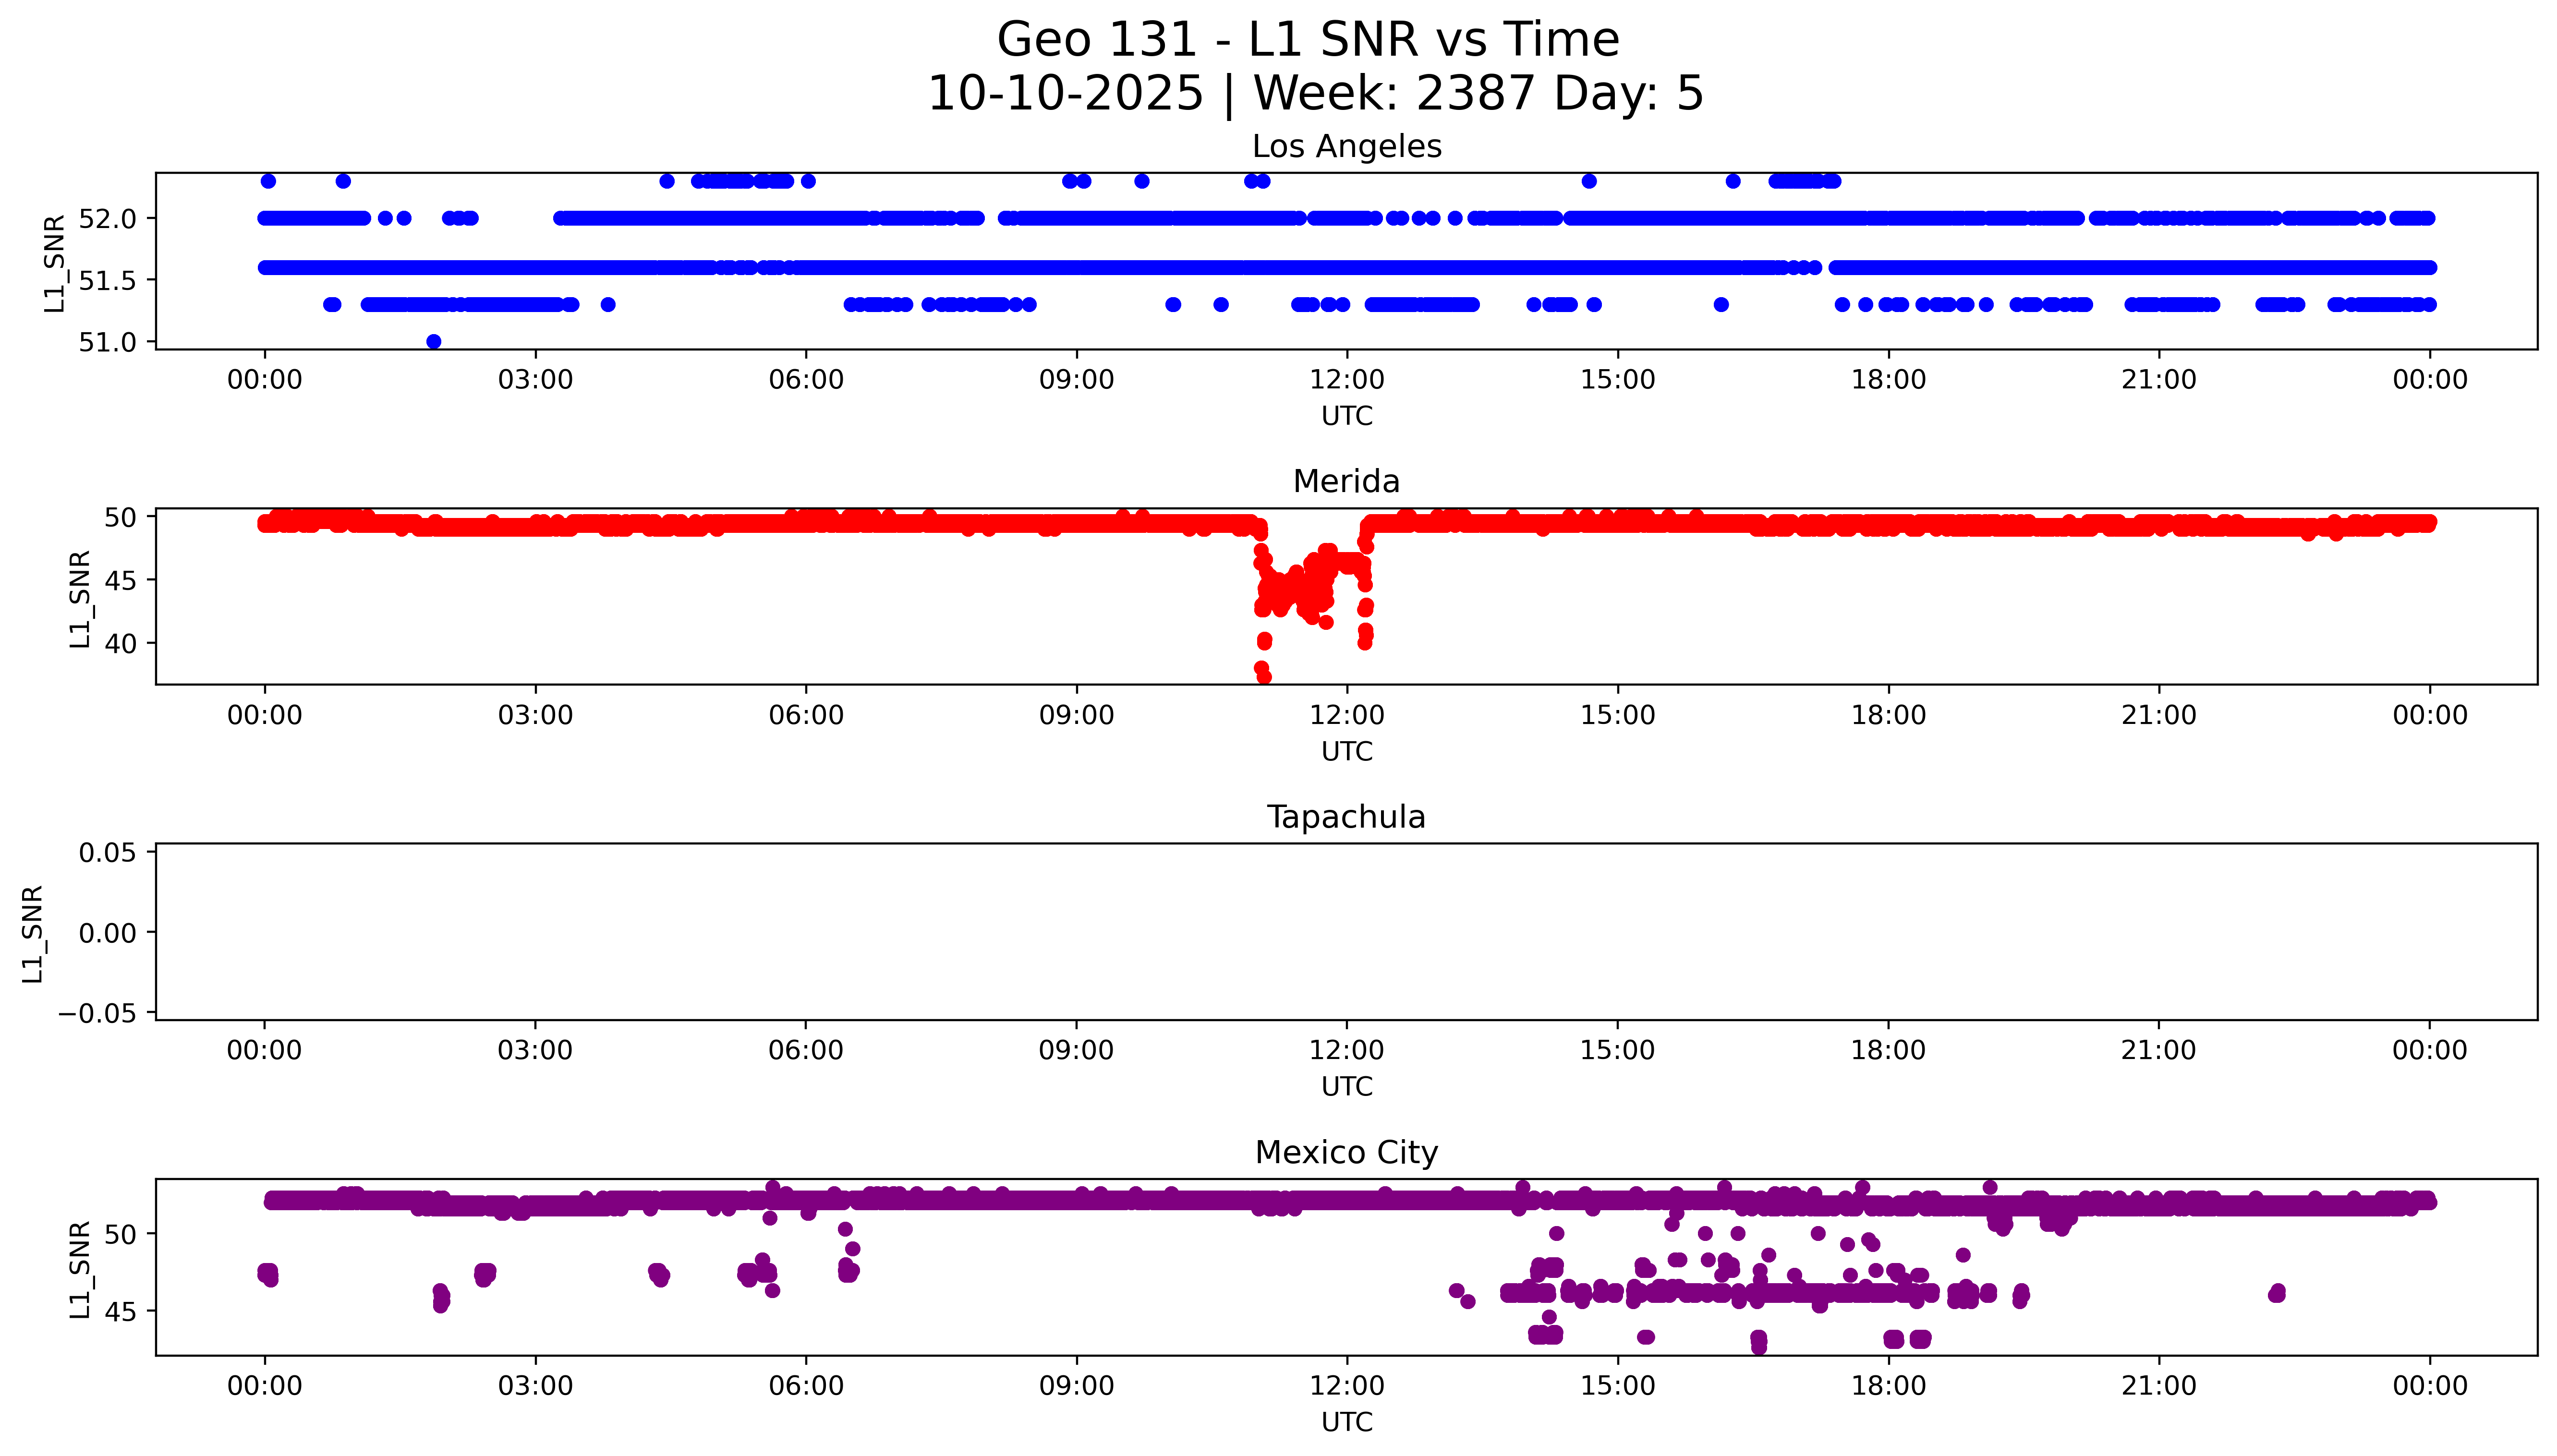The image size is (2557, 1456).
Task: Click the lone blue point at 51.0 in Los Angeles
Action: tap(433, 342)
